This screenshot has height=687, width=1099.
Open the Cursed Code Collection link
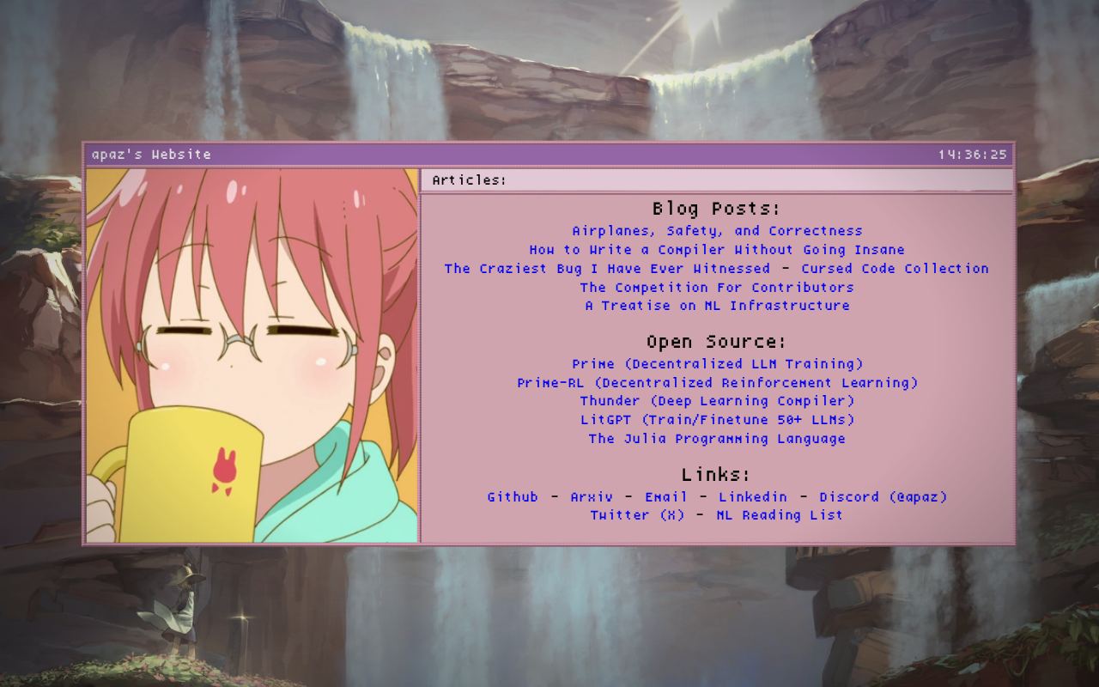coord(895,269)
